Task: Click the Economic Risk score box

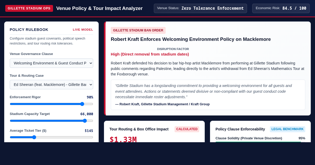Action: tap(281, 8)
